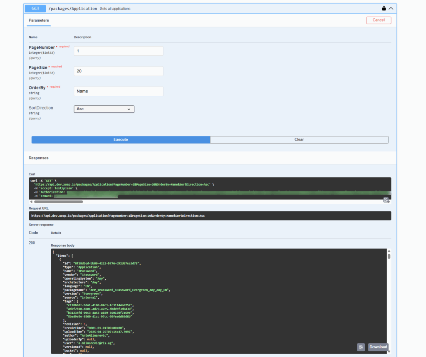Click the "language": "EN" line
Screen dimensions: 426x357
[x=78, y=286]
